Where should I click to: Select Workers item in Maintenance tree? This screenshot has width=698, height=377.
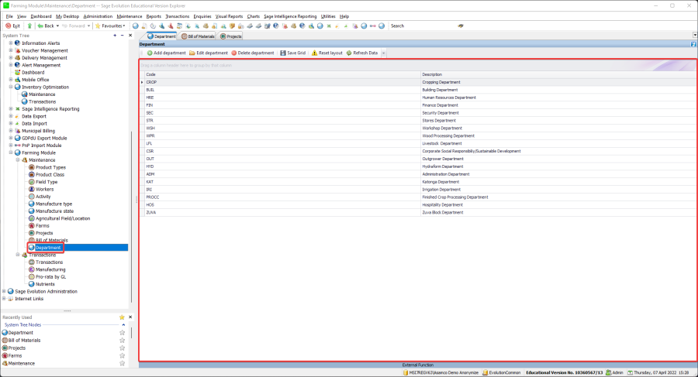click(45, 189)
